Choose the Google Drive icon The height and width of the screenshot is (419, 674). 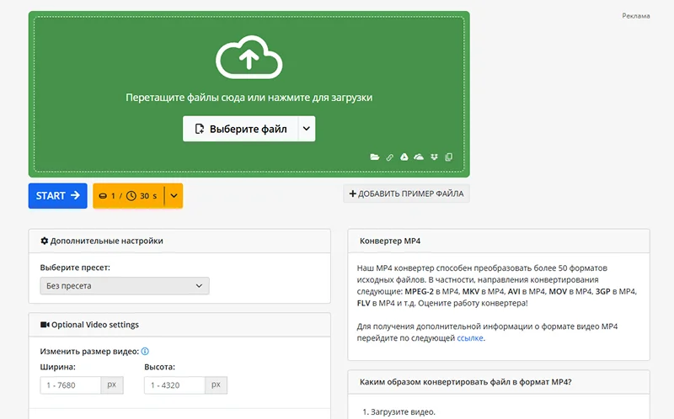pyautogui.click(x=404, y=157)
